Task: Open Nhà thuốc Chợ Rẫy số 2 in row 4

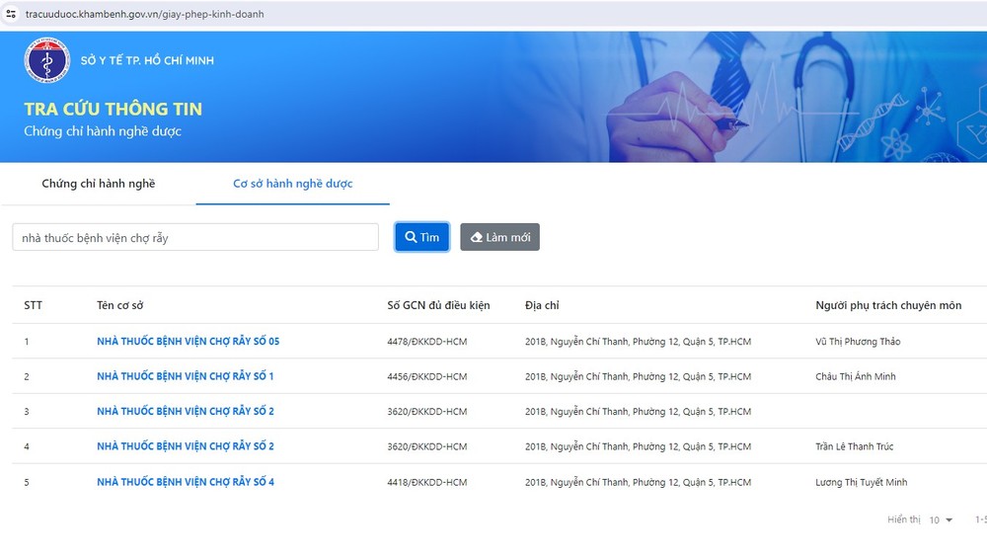Action: [x=185, y=446]
